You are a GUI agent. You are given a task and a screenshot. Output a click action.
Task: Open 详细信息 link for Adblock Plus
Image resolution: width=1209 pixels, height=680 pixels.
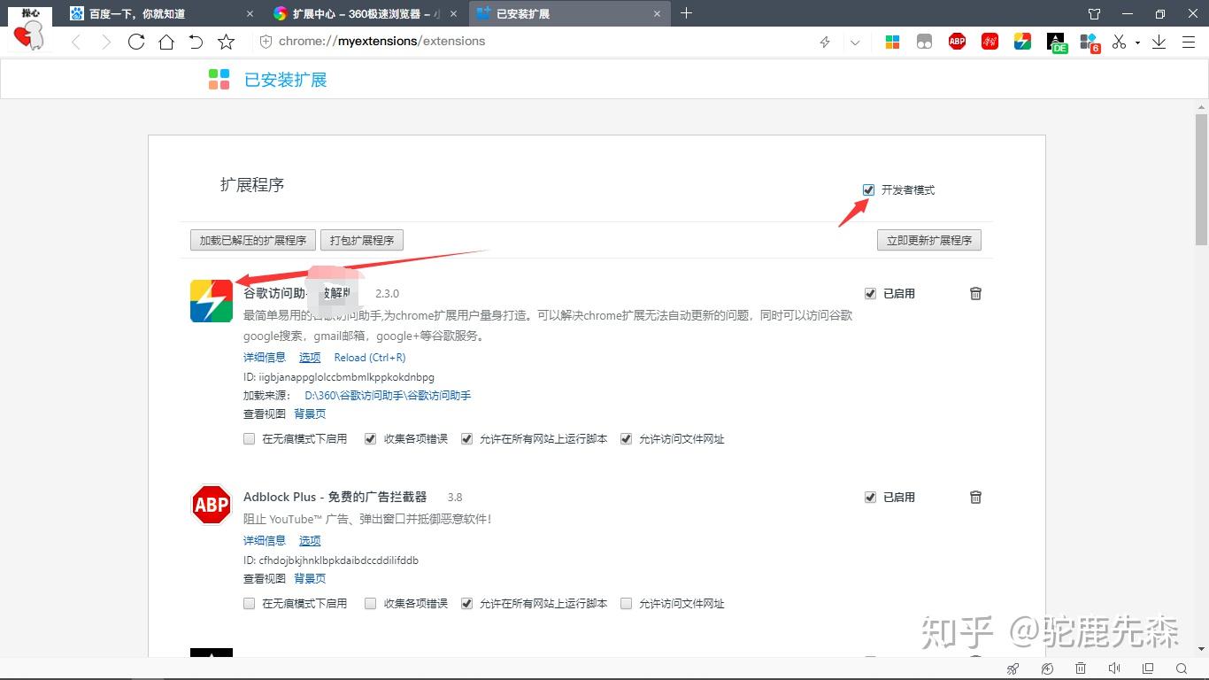pyautogui.click(x=265, y=540)
